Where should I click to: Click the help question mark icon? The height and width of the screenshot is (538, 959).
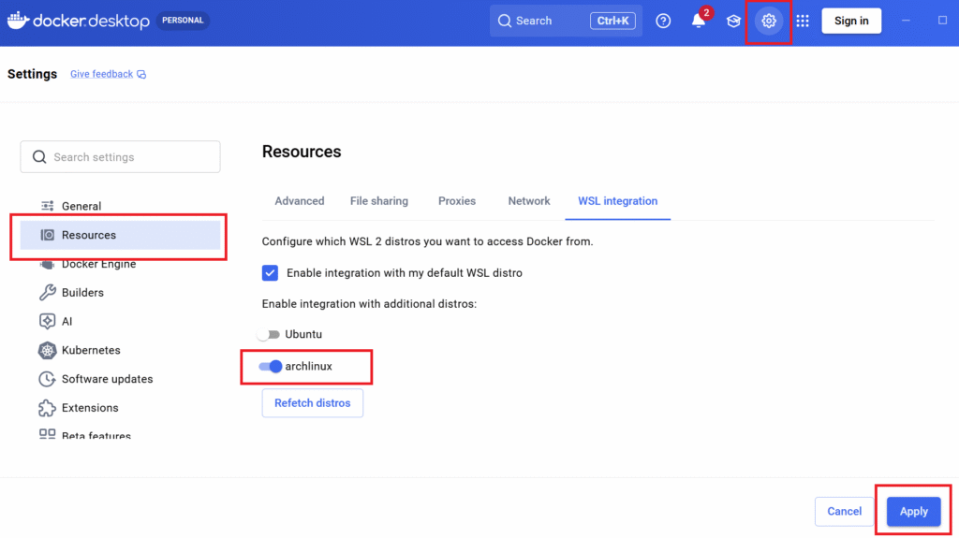(663, 21)
